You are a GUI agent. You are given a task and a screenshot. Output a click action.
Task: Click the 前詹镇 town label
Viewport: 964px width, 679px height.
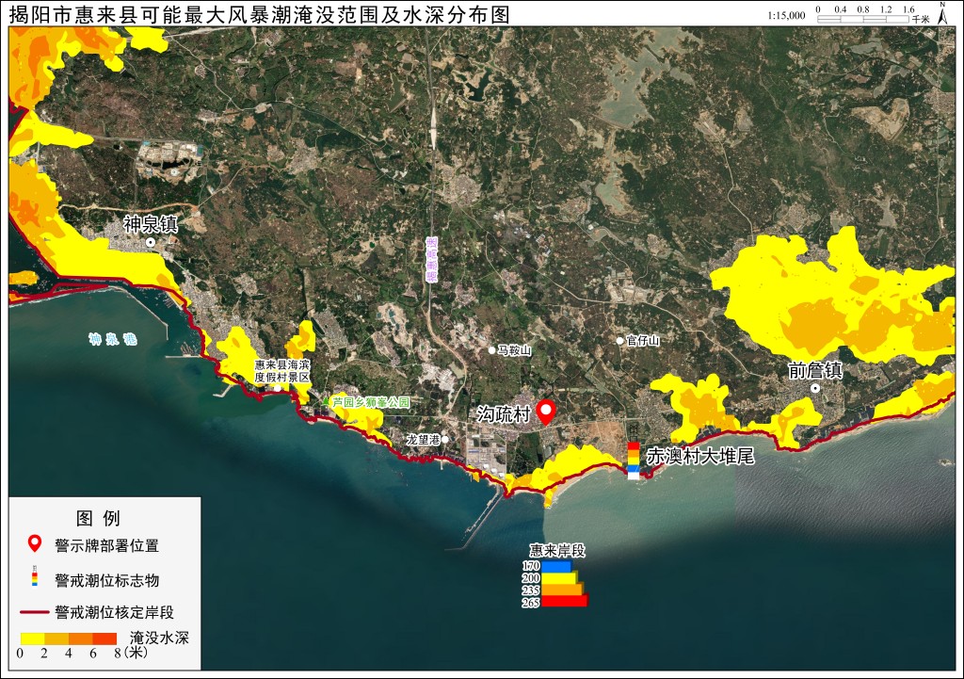point(816,370)
